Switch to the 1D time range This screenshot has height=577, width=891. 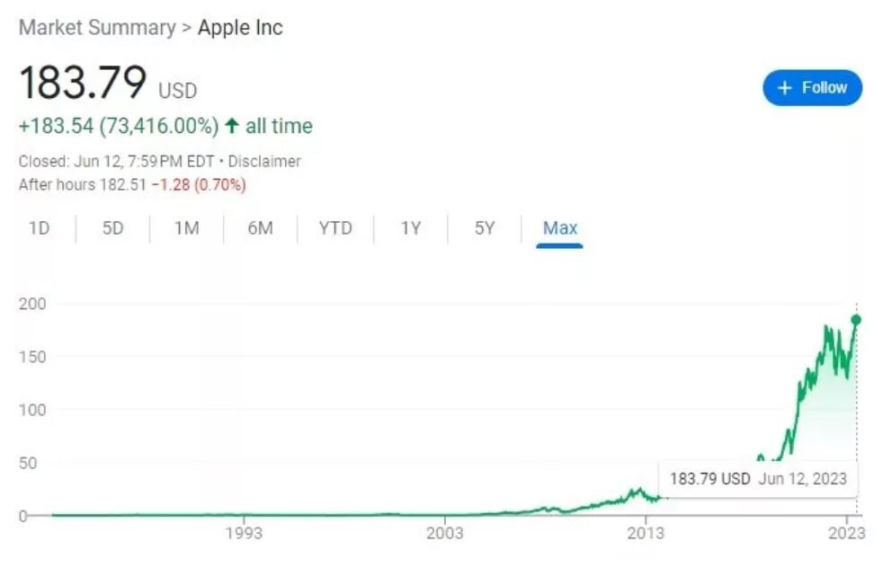(x=39, y=228)
